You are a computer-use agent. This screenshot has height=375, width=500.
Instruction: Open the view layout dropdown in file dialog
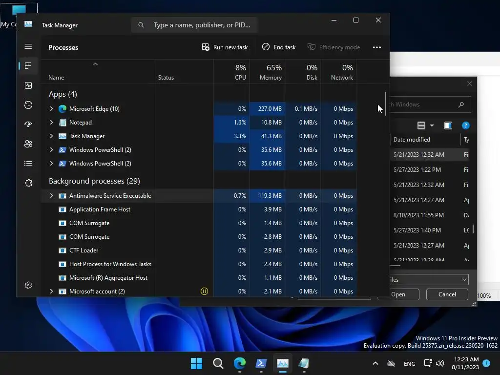click(432, 125)
